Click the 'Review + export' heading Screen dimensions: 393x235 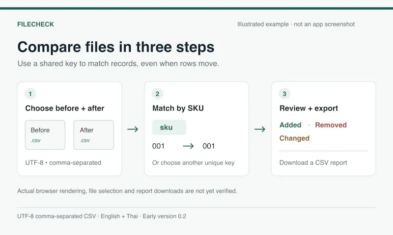click(x=309, y=108)
